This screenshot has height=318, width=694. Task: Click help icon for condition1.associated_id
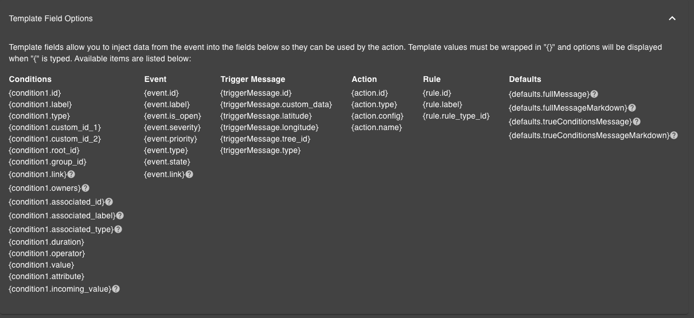point(109,202)
